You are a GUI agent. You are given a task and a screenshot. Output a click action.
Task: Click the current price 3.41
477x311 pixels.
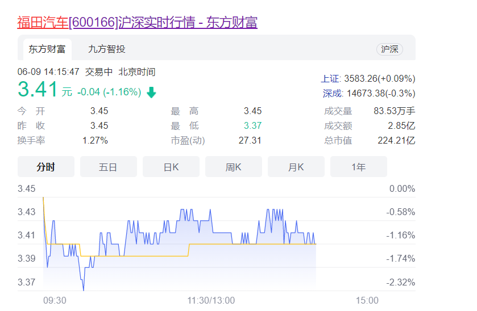pyautogui.click(x=38, y=89)
